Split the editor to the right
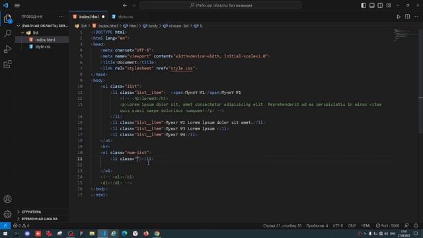The image size is (423, 238). point(407,17)
